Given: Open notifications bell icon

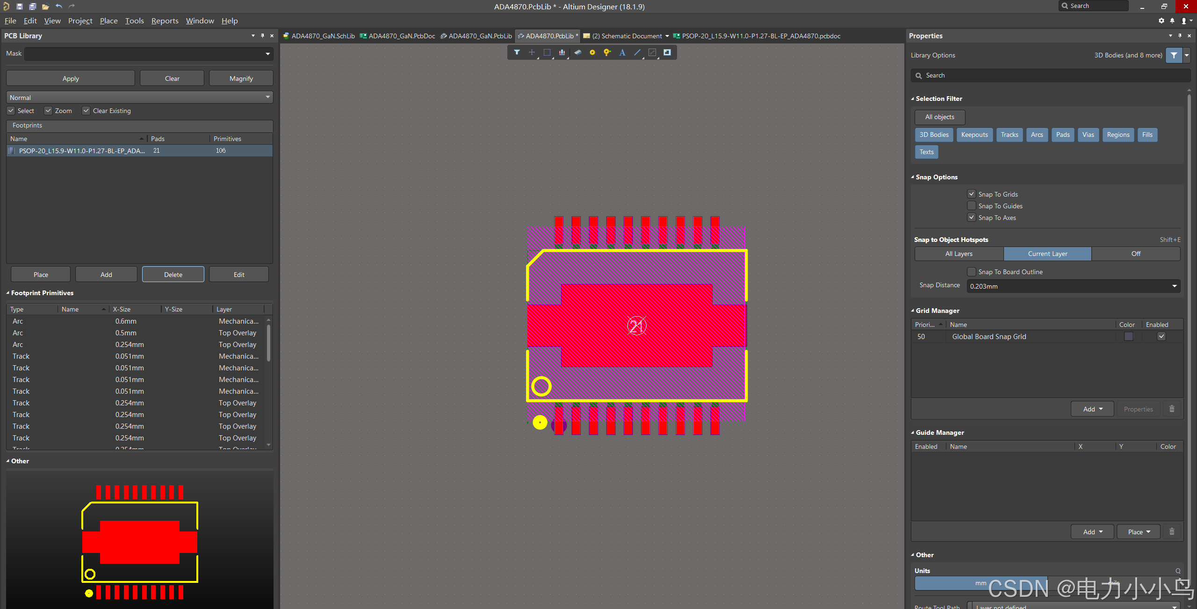Looking at the screenshot, I should click(1172, 21).
